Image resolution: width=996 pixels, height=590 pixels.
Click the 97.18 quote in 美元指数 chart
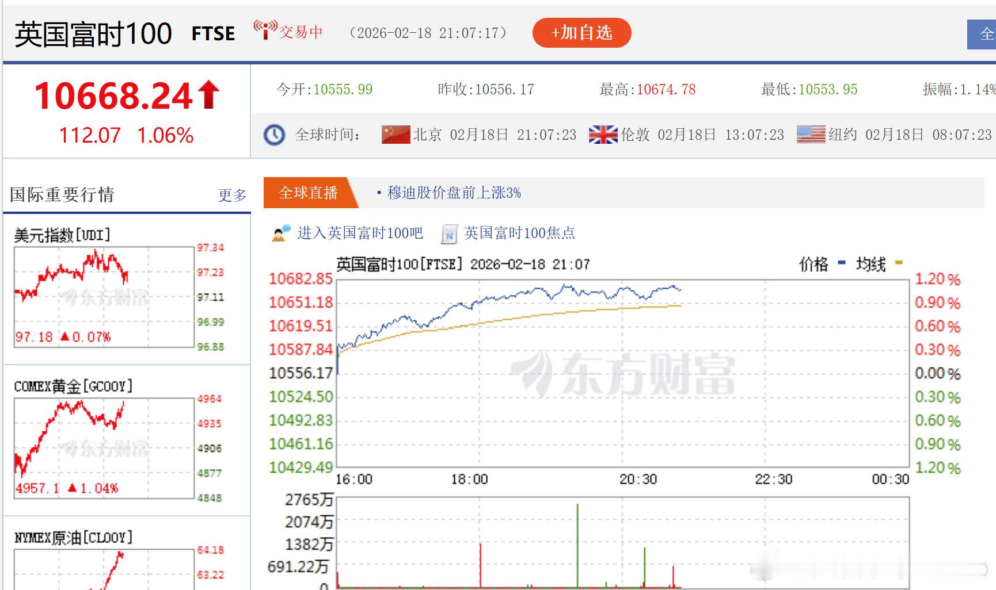click(x=34, y=337)
